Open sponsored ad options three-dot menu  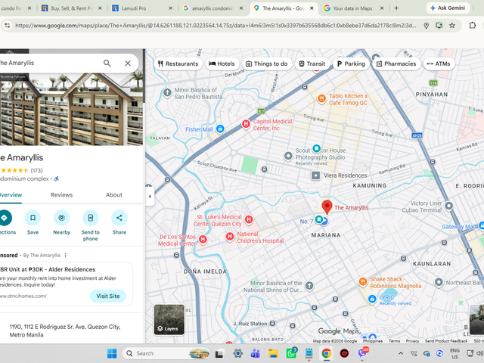(66, 256)
